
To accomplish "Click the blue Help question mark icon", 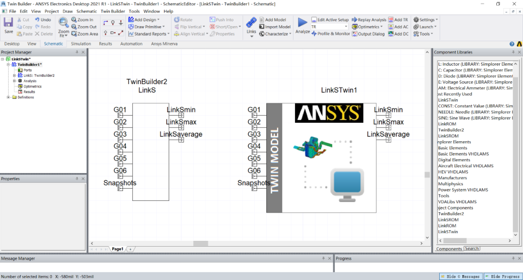I will (x=512, y=44).
